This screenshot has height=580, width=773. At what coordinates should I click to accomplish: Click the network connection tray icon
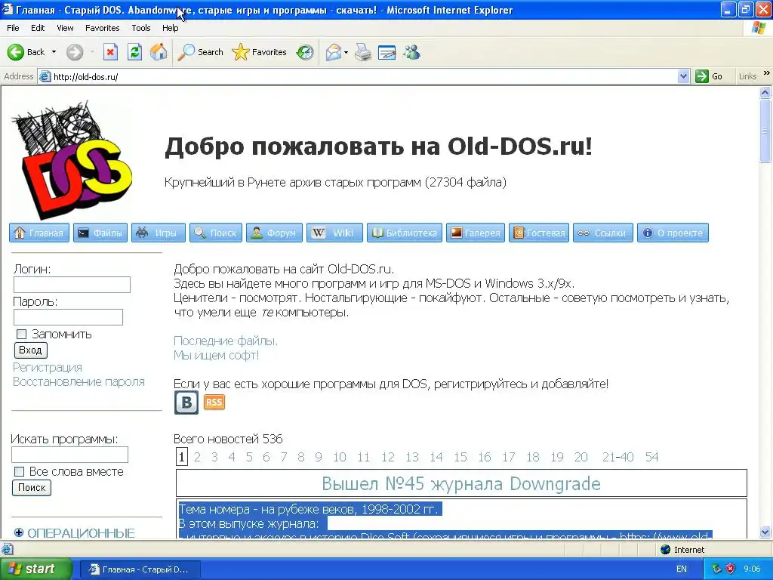[x=717, y=569]
